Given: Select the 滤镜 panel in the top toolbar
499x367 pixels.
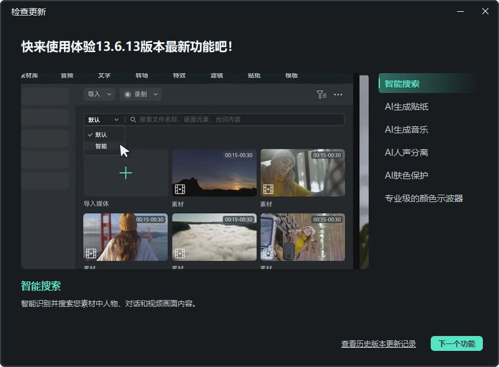Looking at the screenshot, I should click(217, 75).
